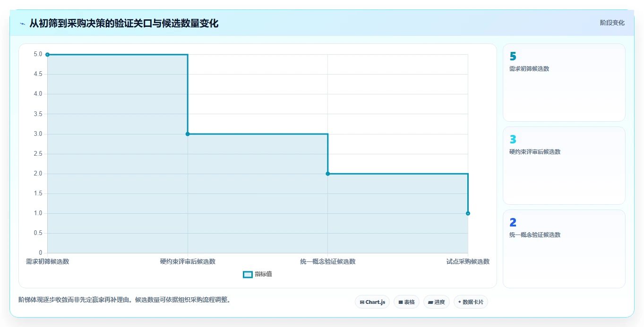Click x-axis label 统一概念验证候选数
Screen dimensions: 644x327
tap(328, 261)
